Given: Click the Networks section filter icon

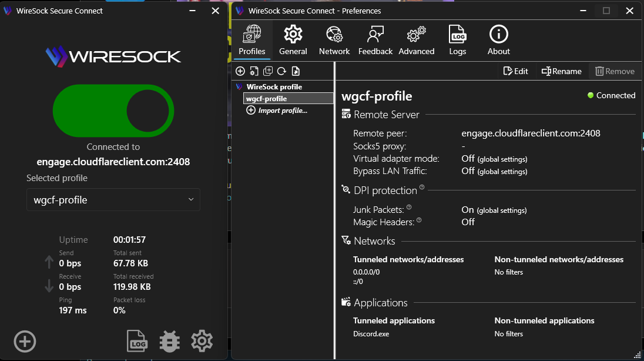Looking at the screenshot, I should click(346, 240).
